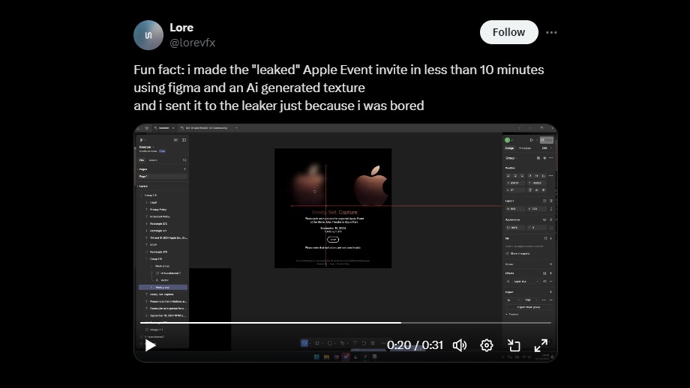690x388 pixels.
Task: Toggle the Show in exports checkbox
Action: coord(508,253)
